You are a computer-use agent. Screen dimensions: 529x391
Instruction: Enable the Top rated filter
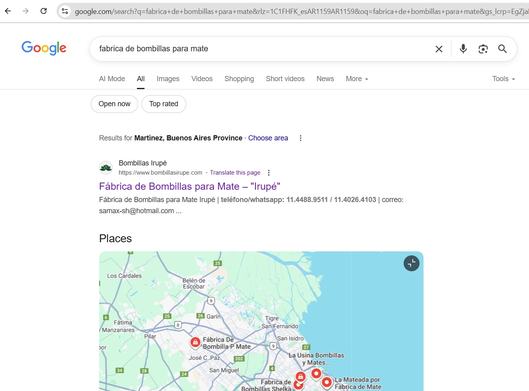pos(164,103)
